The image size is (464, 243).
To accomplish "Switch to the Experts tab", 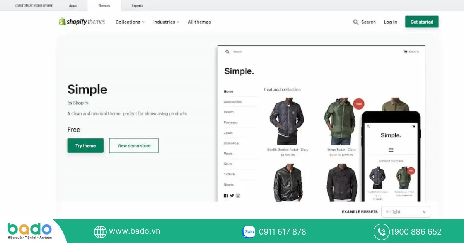I will 137,6.
